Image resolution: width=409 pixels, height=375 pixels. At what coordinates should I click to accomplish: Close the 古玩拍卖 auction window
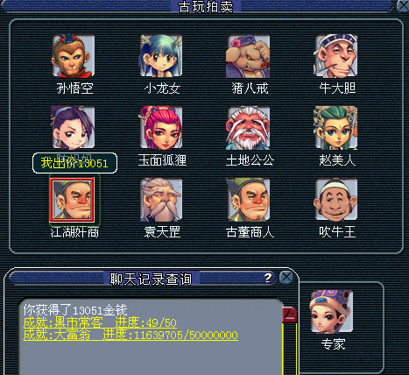(404, 6)
